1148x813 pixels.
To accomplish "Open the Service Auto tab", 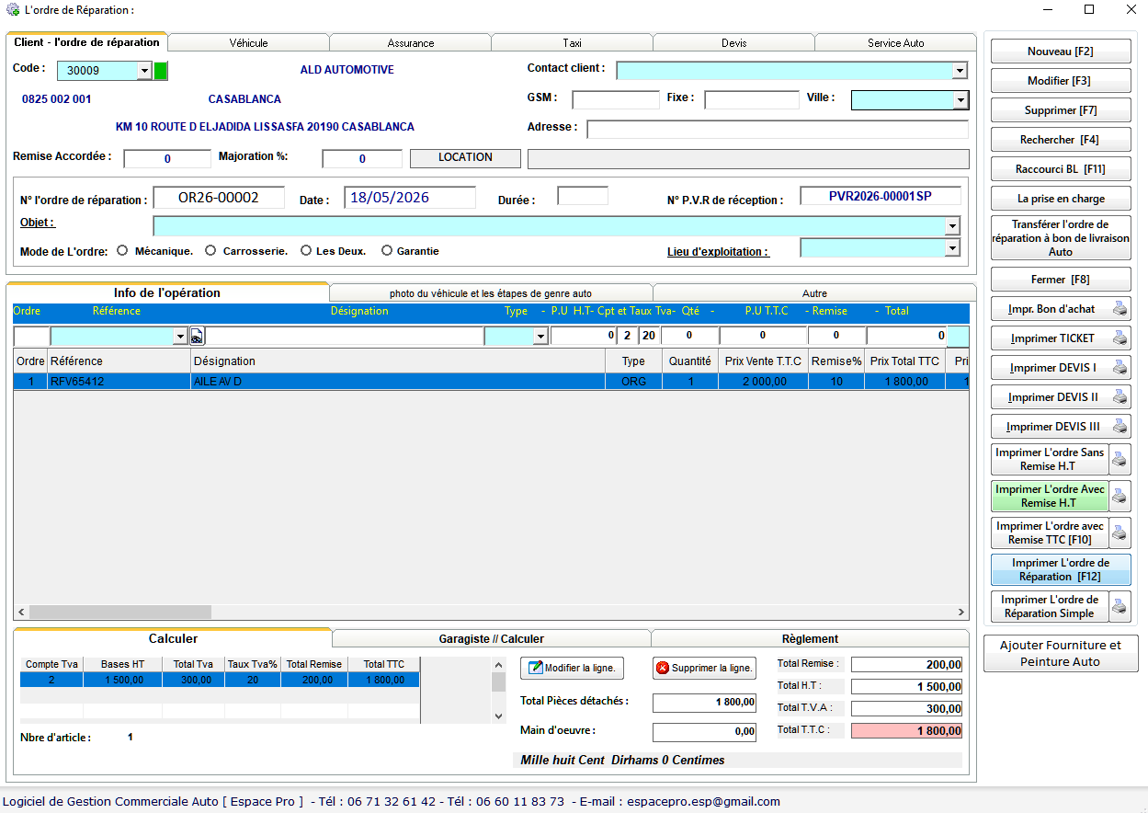I will pyautogui.click(x=896, y=43).
